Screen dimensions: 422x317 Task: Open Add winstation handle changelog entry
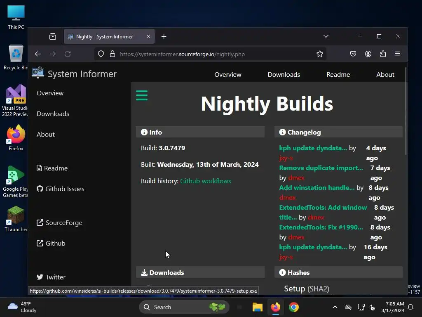[317, 188]
